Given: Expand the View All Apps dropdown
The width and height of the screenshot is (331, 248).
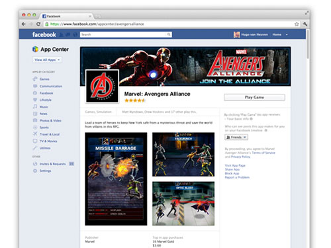Looking at the screenshot, I should click(x=47, y=60).
